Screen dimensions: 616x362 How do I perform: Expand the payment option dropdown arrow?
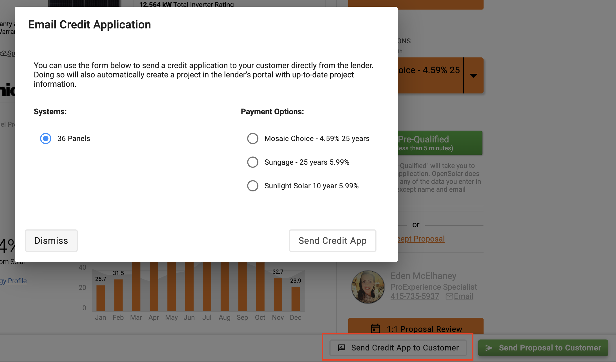tap(474, 75)
